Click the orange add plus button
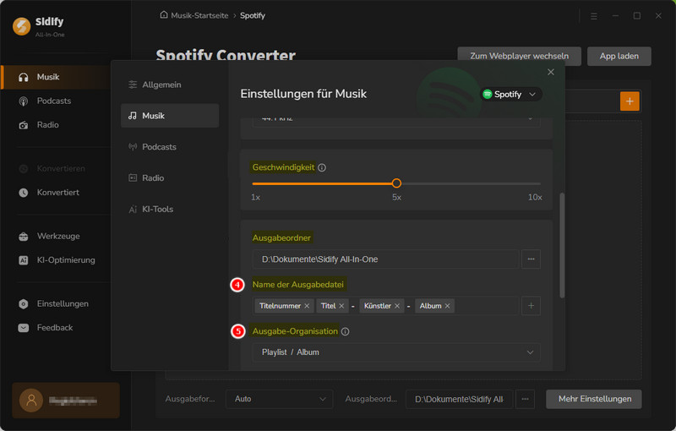676x431 pixels. coord(630,101)
